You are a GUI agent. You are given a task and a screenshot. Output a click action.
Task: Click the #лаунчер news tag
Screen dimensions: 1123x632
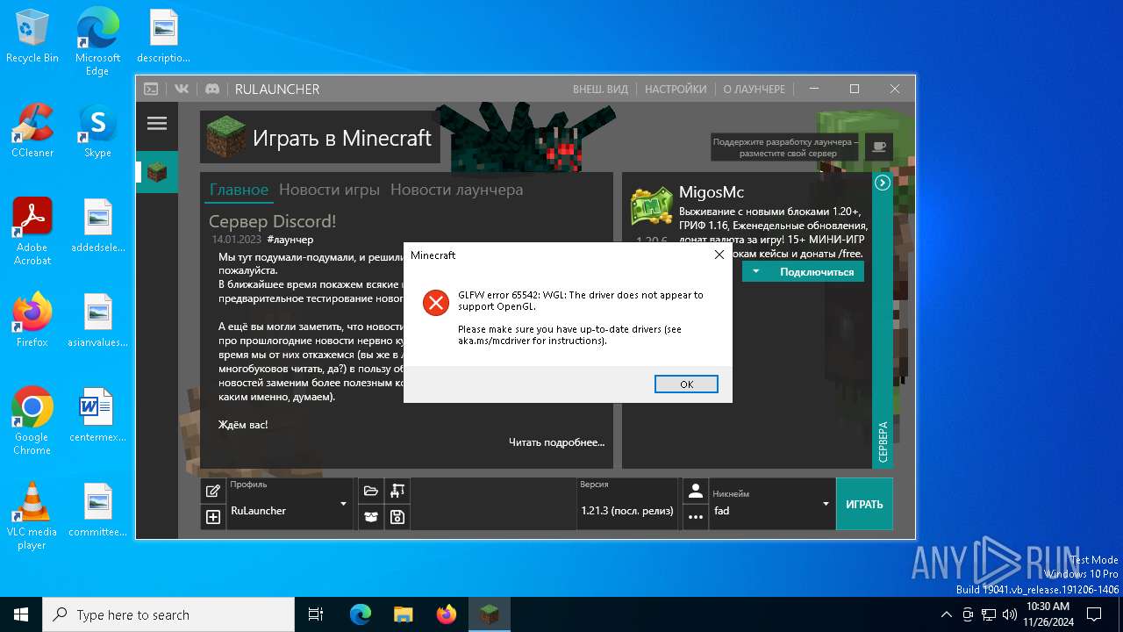(x=290, y=240)
